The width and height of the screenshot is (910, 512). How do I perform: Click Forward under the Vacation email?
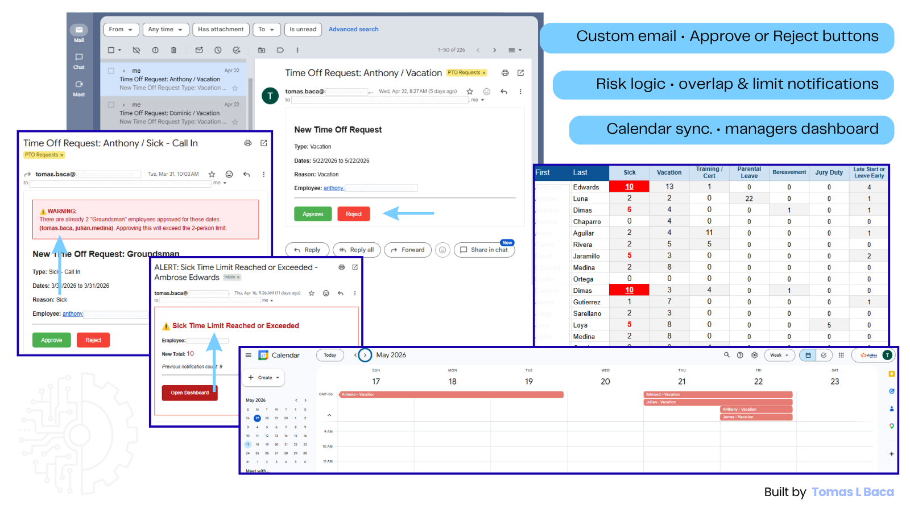pyautogui.click(x=408, y=250)
